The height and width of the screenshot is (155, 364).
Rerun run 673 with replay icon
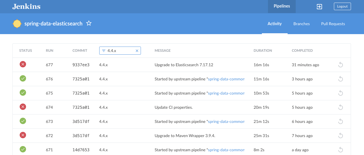(341, 121)
